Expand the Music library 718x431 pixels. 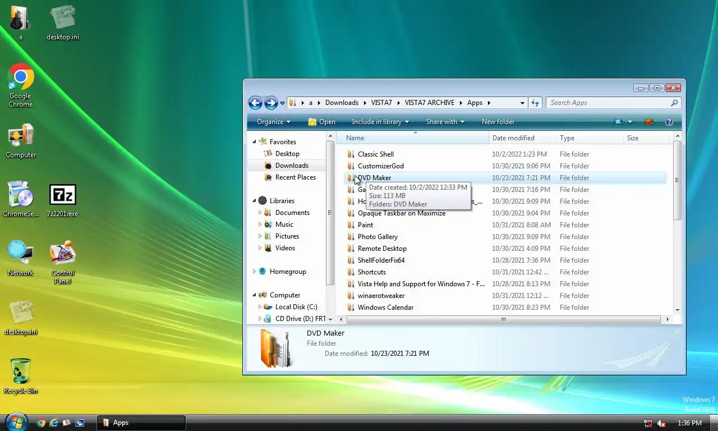260,224
